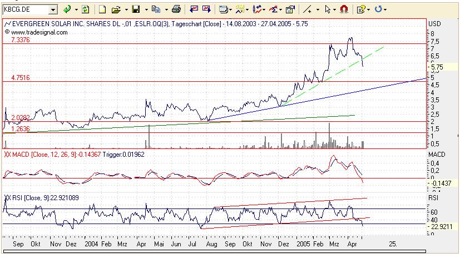Open the sigma formula toolbar menu

[x=274, y=9]
